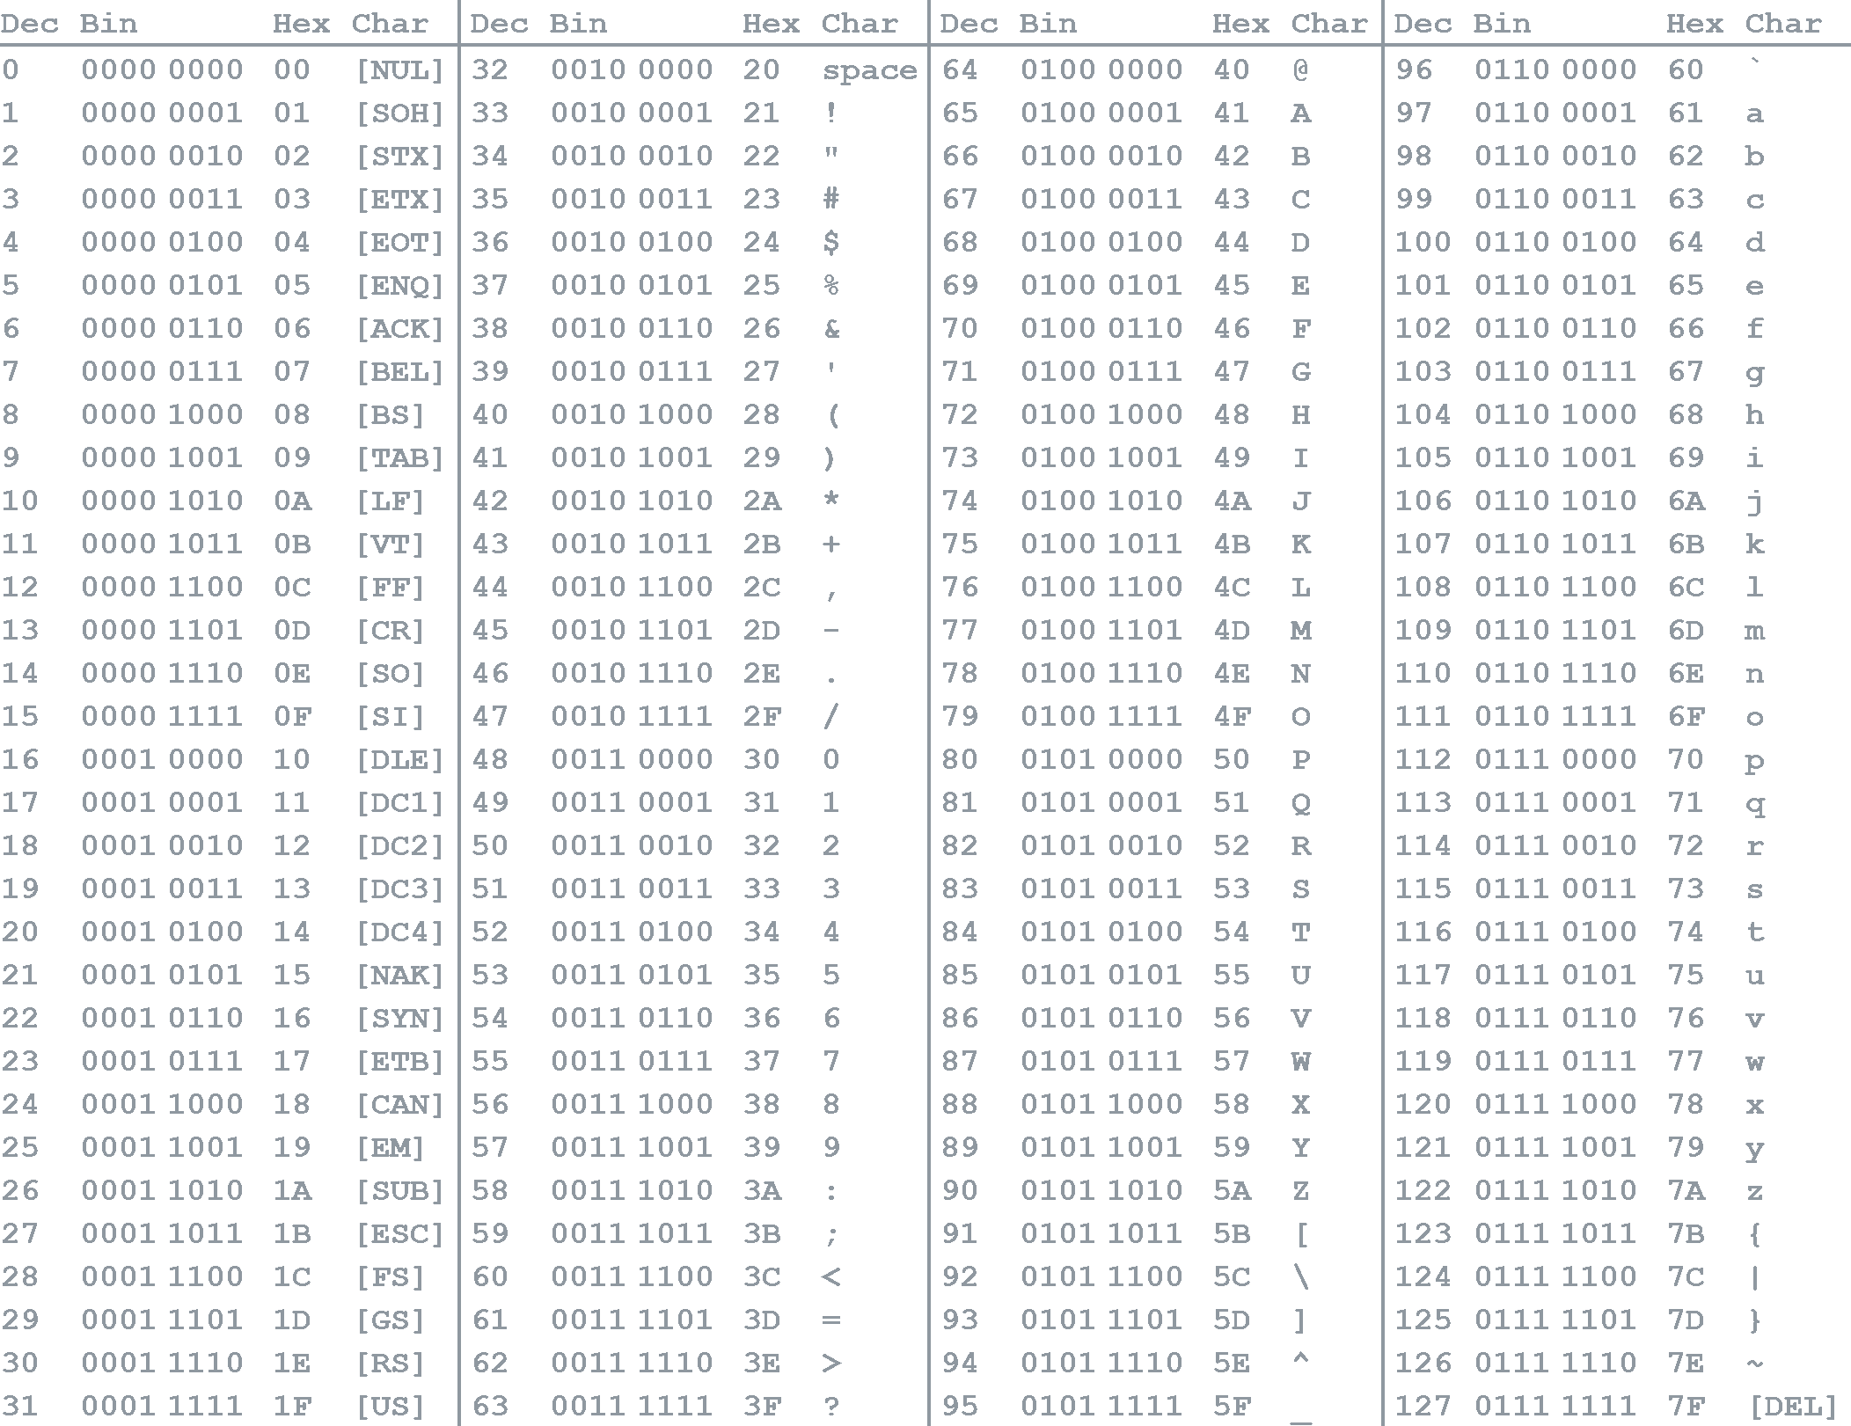Click the [NUL] character entry
Screen dimensions: 1851x1426
coord(399,69)
